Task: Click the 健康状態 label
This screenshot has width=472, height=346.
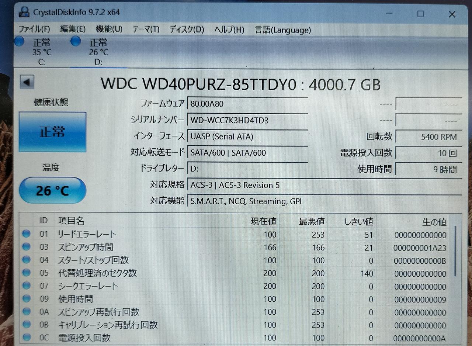Action: [x=51, y=102]
